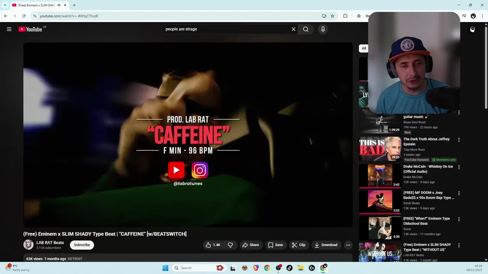The image size is (488, 274).
Task: Close the Eminem x SLIM SHADY tab
Action: (x=65, y=5)
